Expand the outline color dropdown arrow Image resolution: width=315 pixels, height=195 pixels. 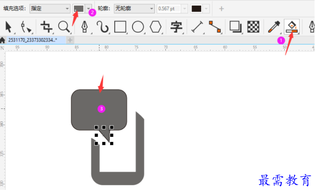tap(206, 9)
